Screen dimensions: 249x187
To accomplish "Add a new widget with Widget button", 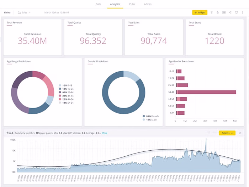I will point(200,12).
